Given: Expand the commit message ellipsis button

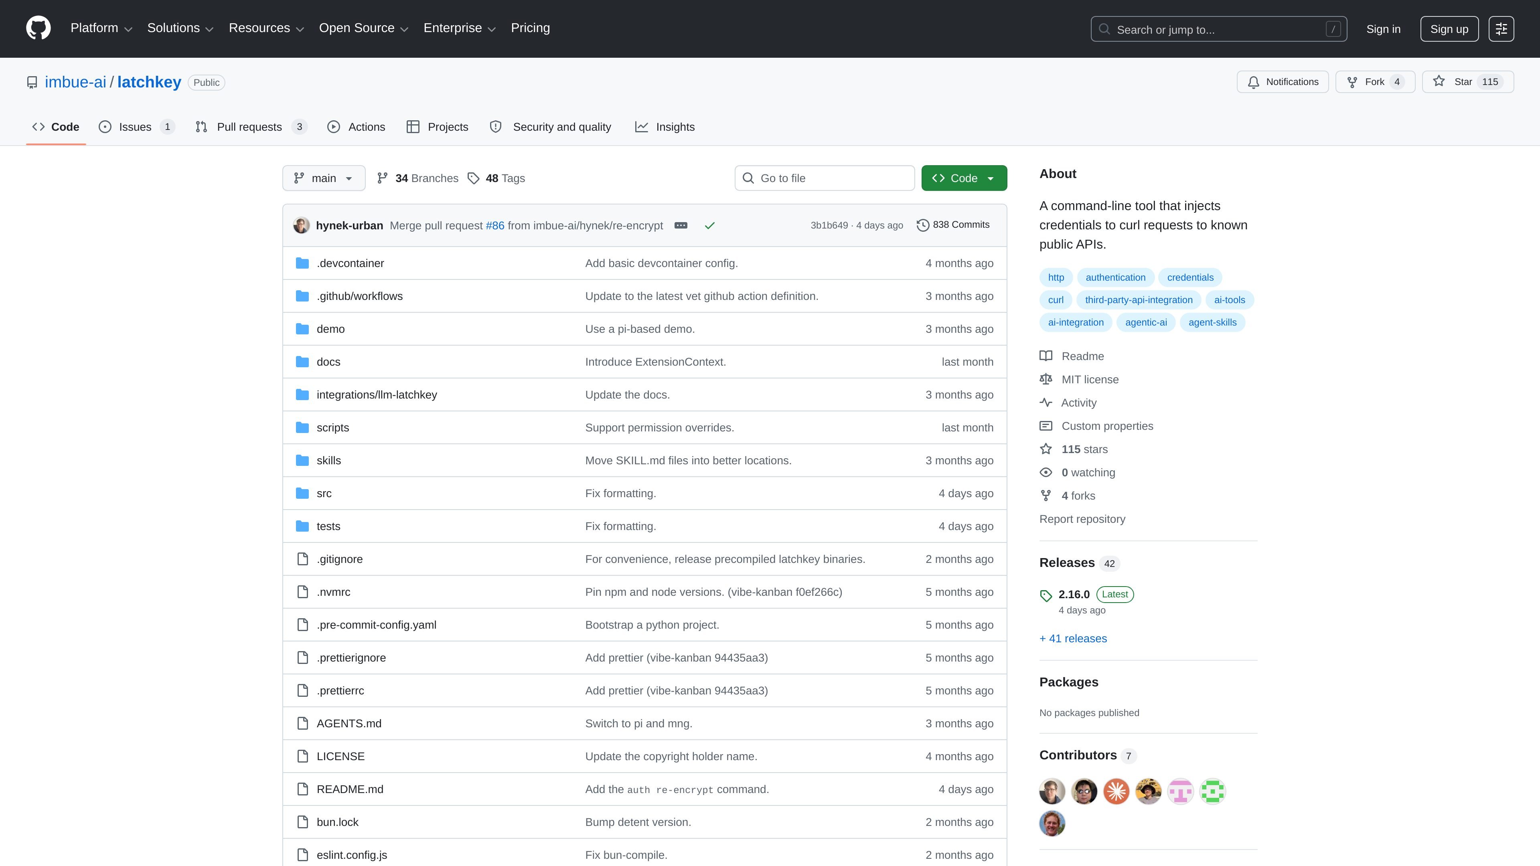Looking at the screenshot, I should point(680,225).
